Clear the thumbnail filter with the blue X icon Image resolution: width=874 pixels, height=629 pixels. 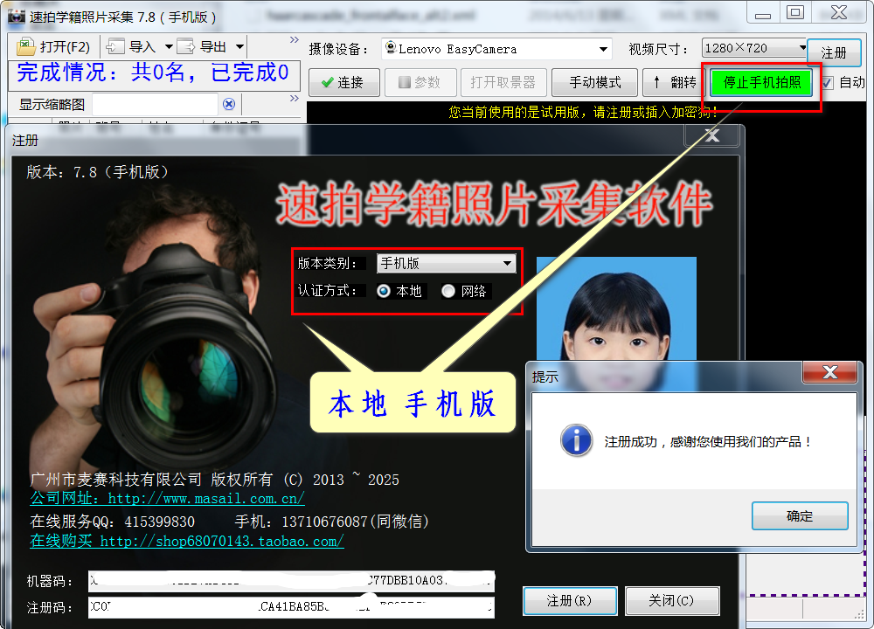[228, 104]
